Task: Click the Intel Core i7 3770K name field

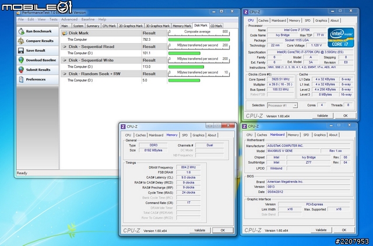Action: coord(297,30)
